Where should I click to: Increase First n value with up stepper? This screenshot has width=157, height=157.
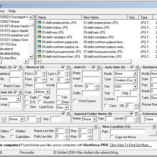(x=44, y=72)
